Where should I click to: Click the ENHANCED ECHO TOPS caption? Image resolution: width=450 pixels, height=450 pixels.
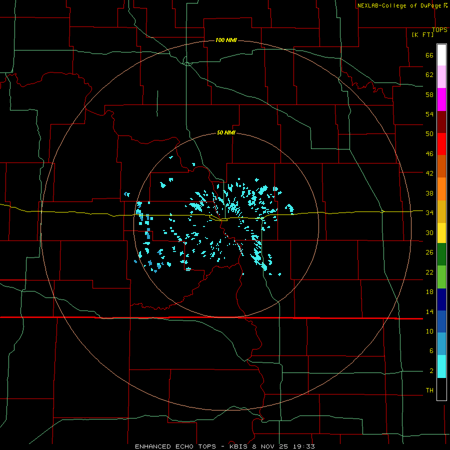[x=175, y=446]
